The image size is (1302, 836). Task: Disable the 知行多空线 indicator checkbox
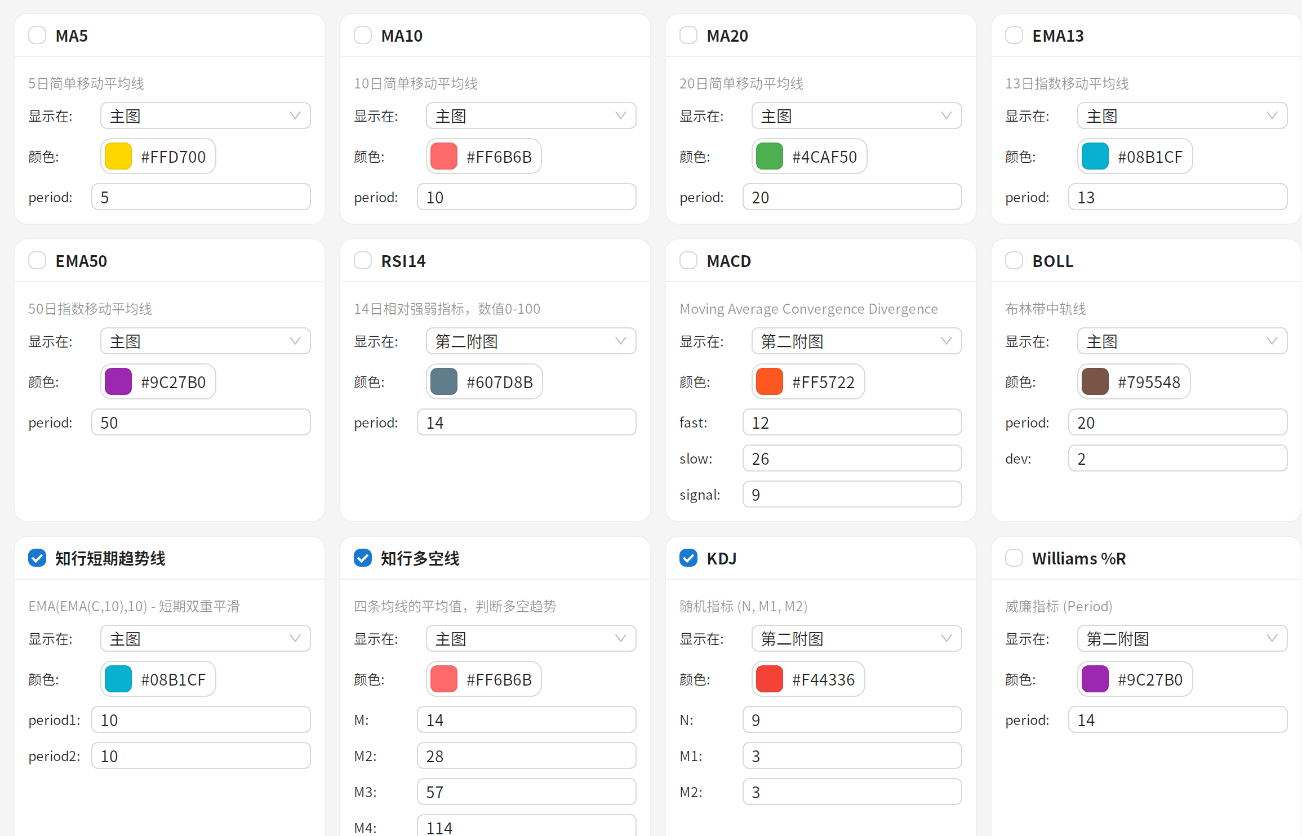point(363,558)
